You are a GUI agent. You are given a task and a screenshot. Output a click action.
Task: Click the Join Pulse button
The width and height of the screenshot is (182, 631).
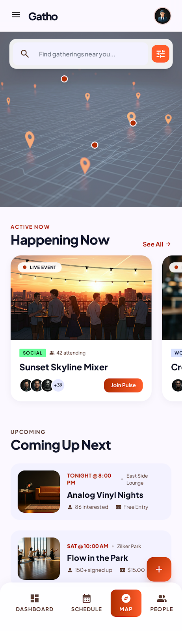coord(123,385)
